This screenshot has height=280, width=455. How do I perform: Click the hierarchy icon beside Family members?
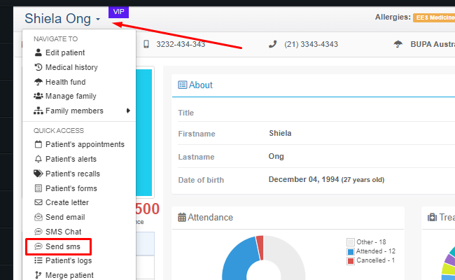(38, 111)
